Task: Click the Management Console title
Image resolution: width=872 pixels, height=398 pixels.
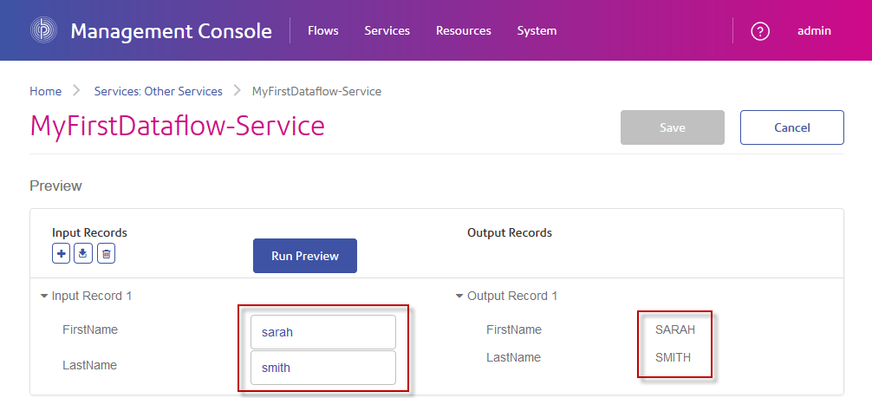Action: (x=171, y=32)
